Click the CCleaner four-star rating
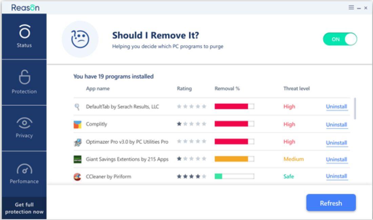The height and width of the screenshot is (220, 373). click(192, 177)
